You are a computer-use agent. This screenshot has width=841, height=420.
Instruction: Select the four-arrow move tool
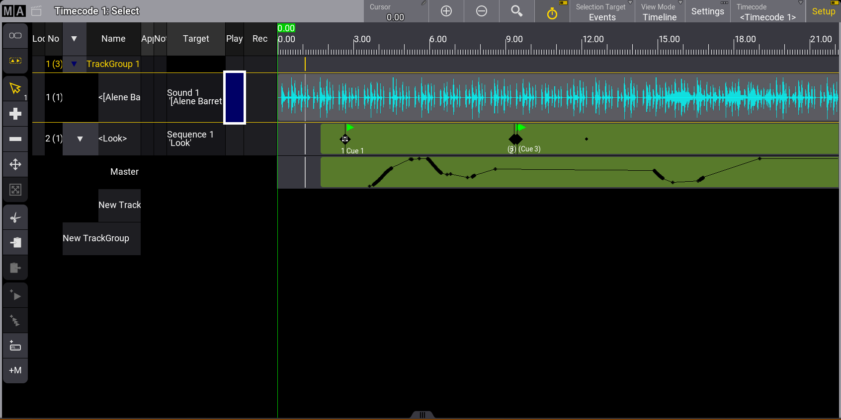[15, 164]
